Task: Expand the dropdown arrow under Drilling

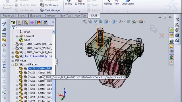Action: tap(69, 11)
